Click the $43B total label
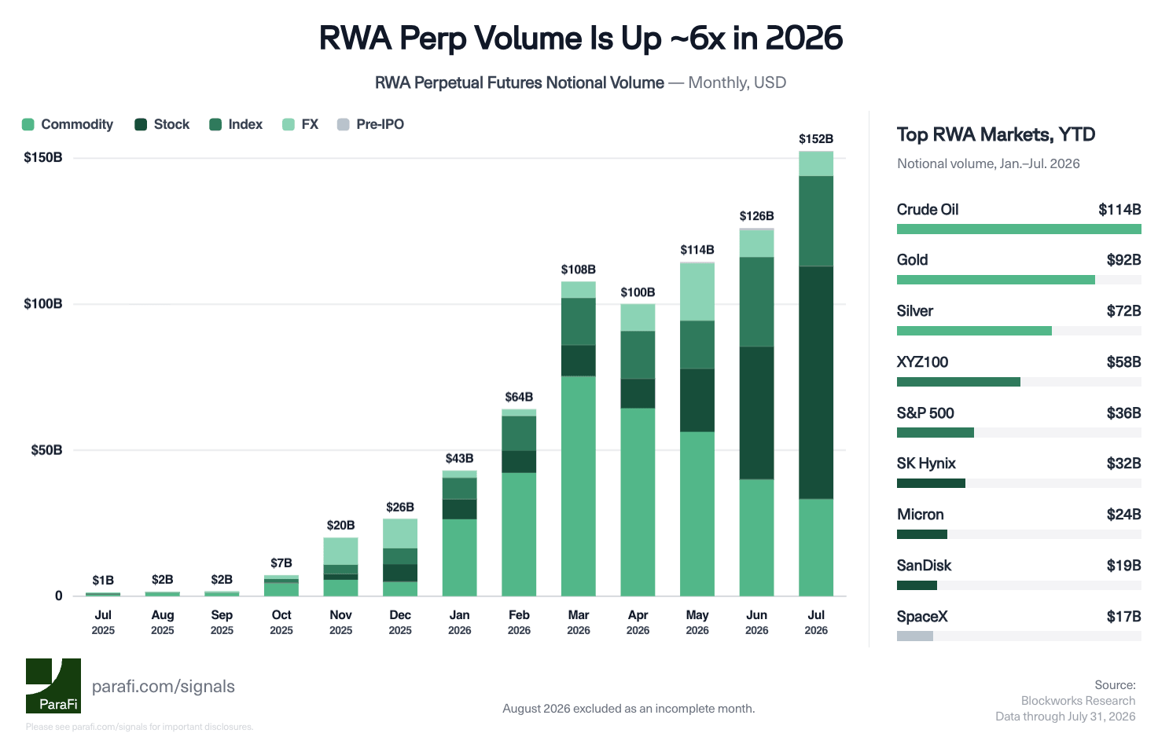Image resolution: width=1158 pixels, height=748 pixels. coord(460,458)
